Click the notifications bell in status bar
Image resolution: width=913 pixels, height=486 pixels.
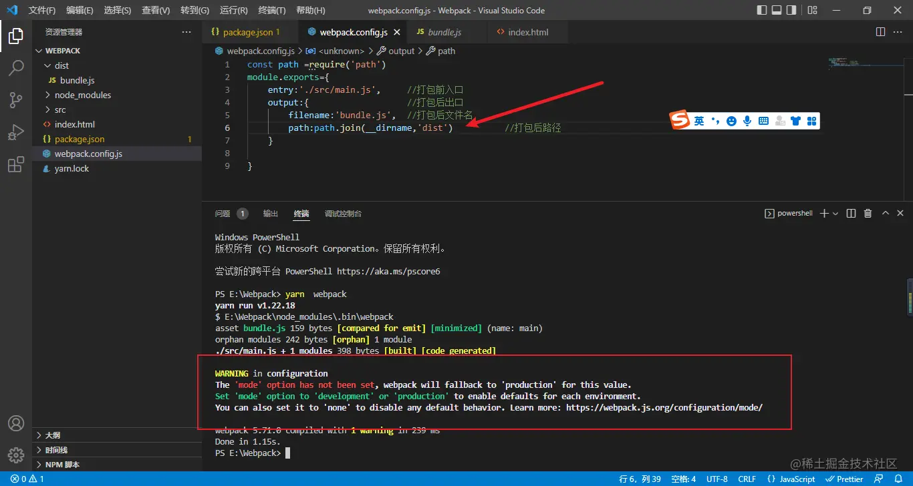click(x=897, y=479)
